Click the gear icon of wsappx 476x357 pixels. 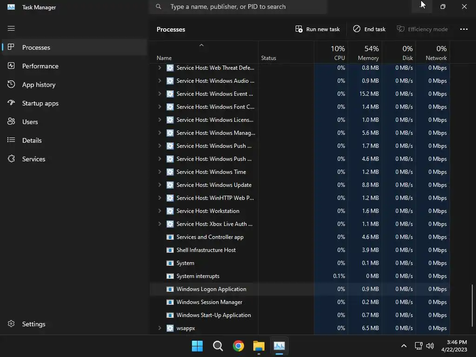point(170,328)
